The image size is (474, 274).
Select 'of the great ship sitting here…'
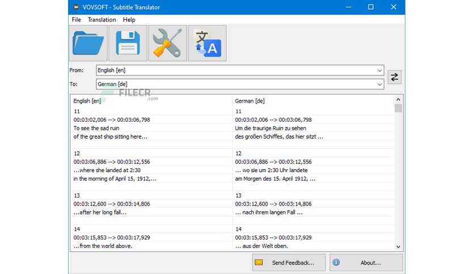click(111, 136)
